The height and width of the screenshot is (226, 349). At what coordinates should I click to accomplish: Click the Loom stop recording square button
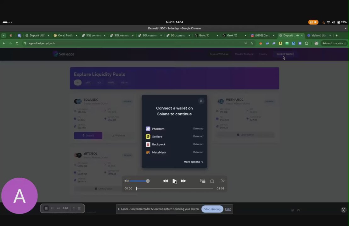point(46,208)
